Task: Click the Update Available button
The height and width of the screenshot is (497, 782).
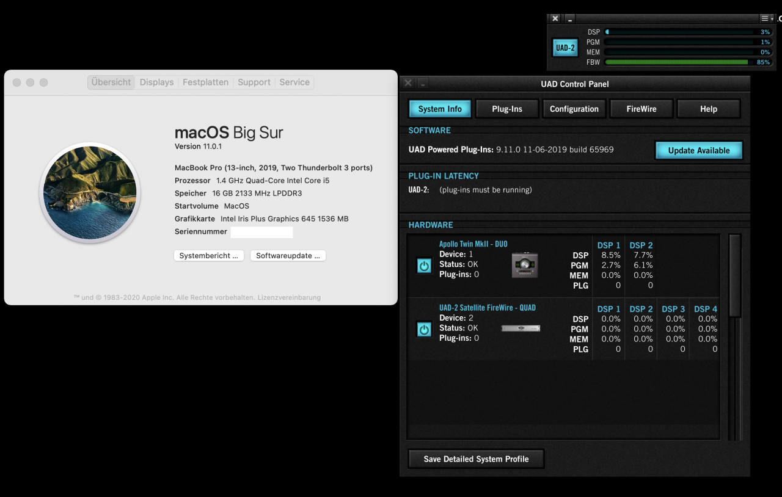Action: point(699,150)
